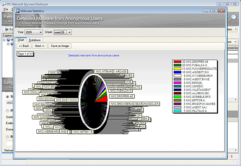The height and width of the screenshot is (166, 241).
Task: Select the Chart tab
Action: coord(21,40)
